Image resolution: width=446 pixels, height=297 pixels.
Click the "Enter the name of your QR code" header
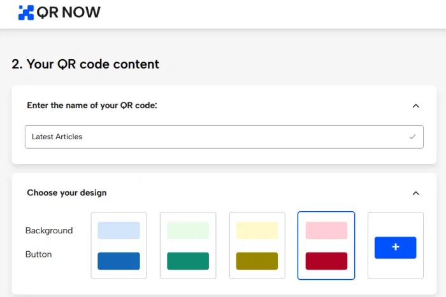tap(92, 106)
